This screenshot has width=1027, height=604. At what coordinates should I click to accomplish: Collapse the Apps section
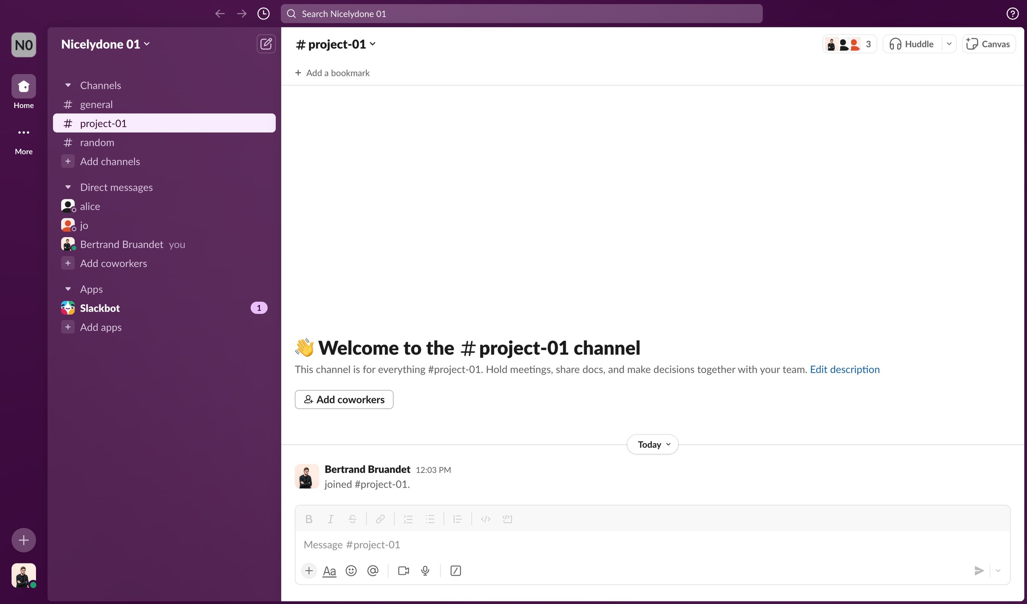(x=68, y=289)
